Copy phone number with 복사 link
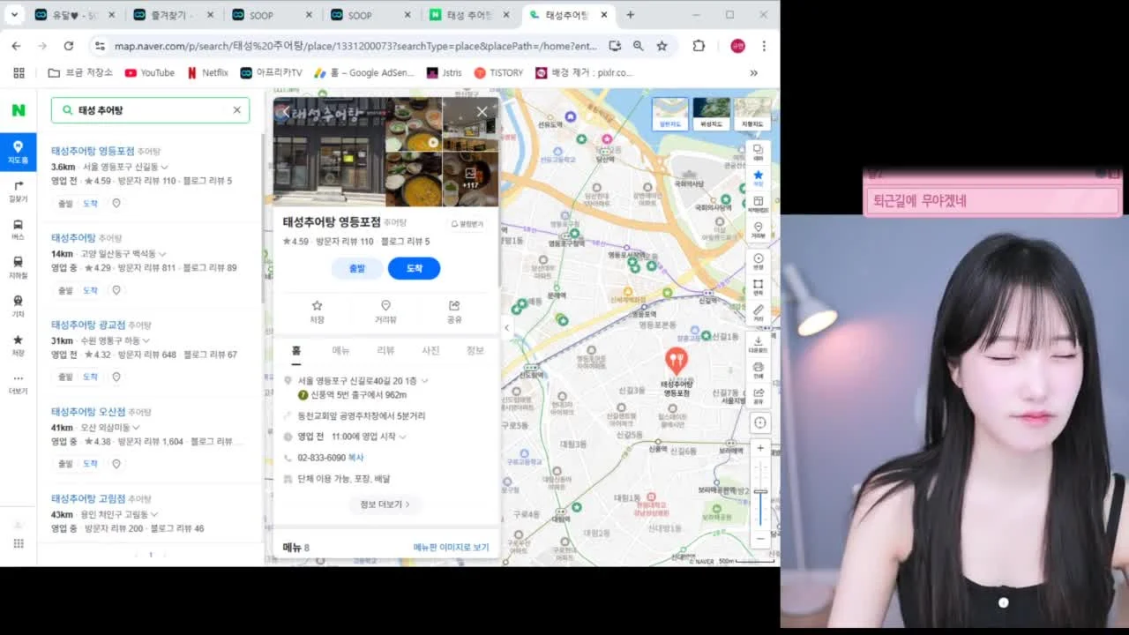The image size is (1129, 635). [355, 458]
